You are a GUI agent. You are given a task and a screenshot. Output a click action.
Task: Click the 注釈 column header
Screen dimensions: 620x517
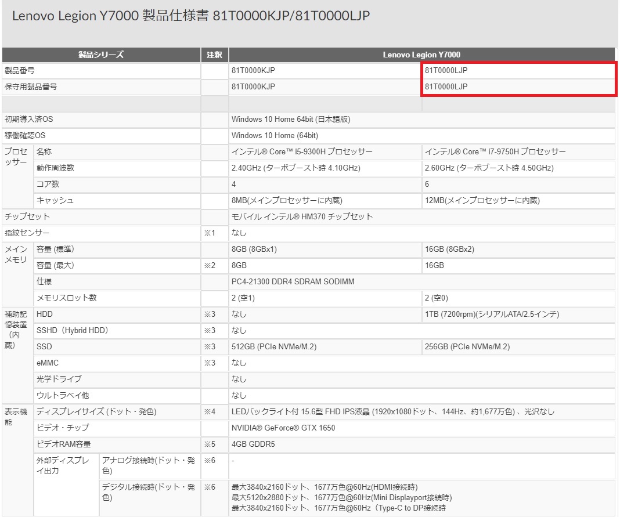pos(214,55)
